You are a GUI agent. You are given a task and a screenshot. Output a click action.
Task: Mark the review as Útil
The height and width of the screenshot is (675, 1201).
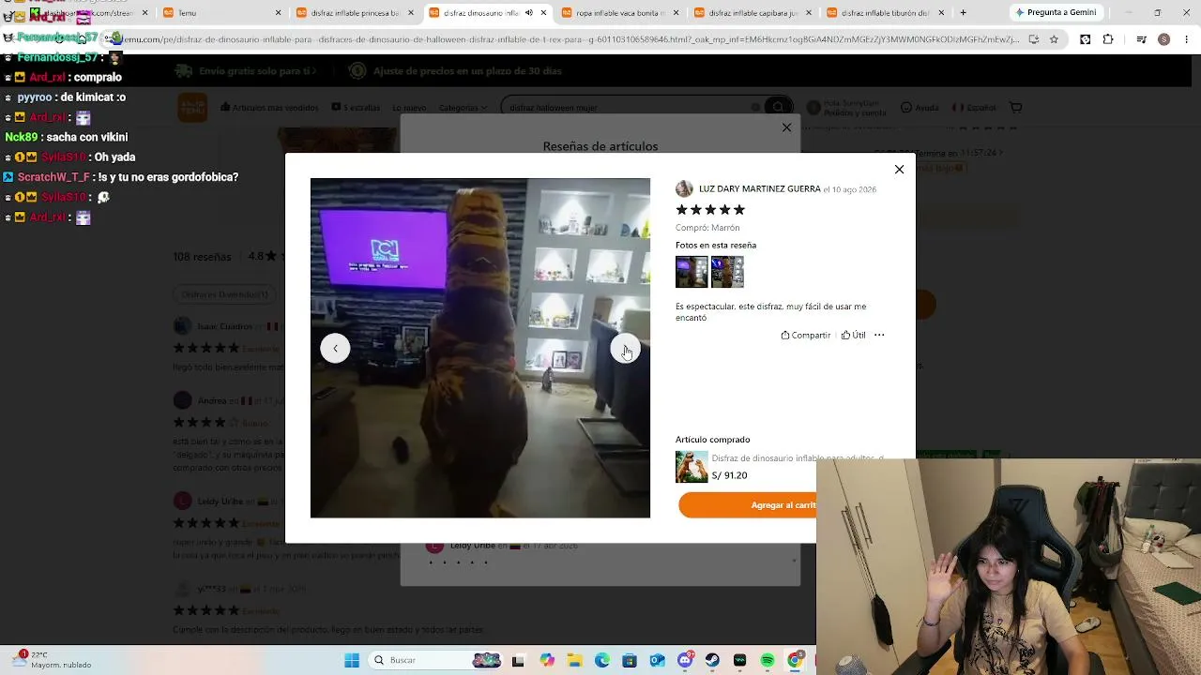853,335
